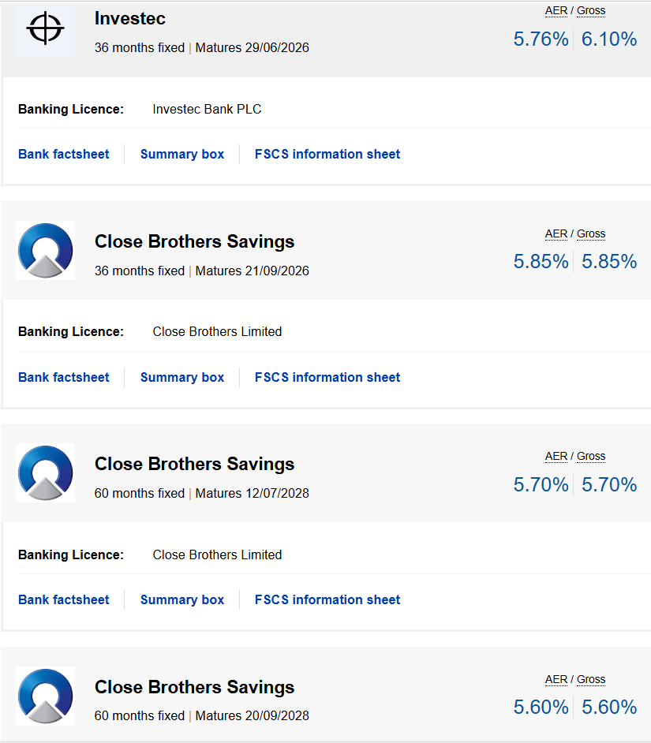
Task: Click AER label on Investec account
Action: point(556,11)
